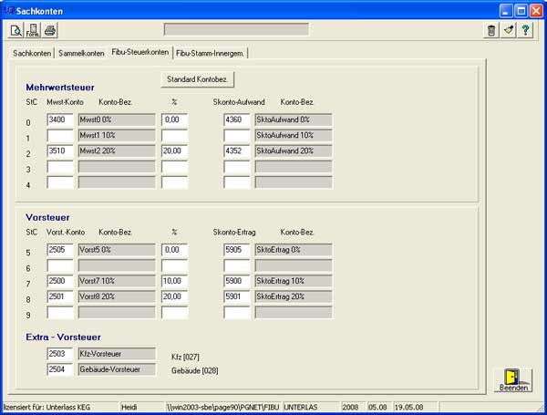The image size is (547, 415).
Task: Click the Mwst-Konto field containing 3400
Action: [60, 119]
